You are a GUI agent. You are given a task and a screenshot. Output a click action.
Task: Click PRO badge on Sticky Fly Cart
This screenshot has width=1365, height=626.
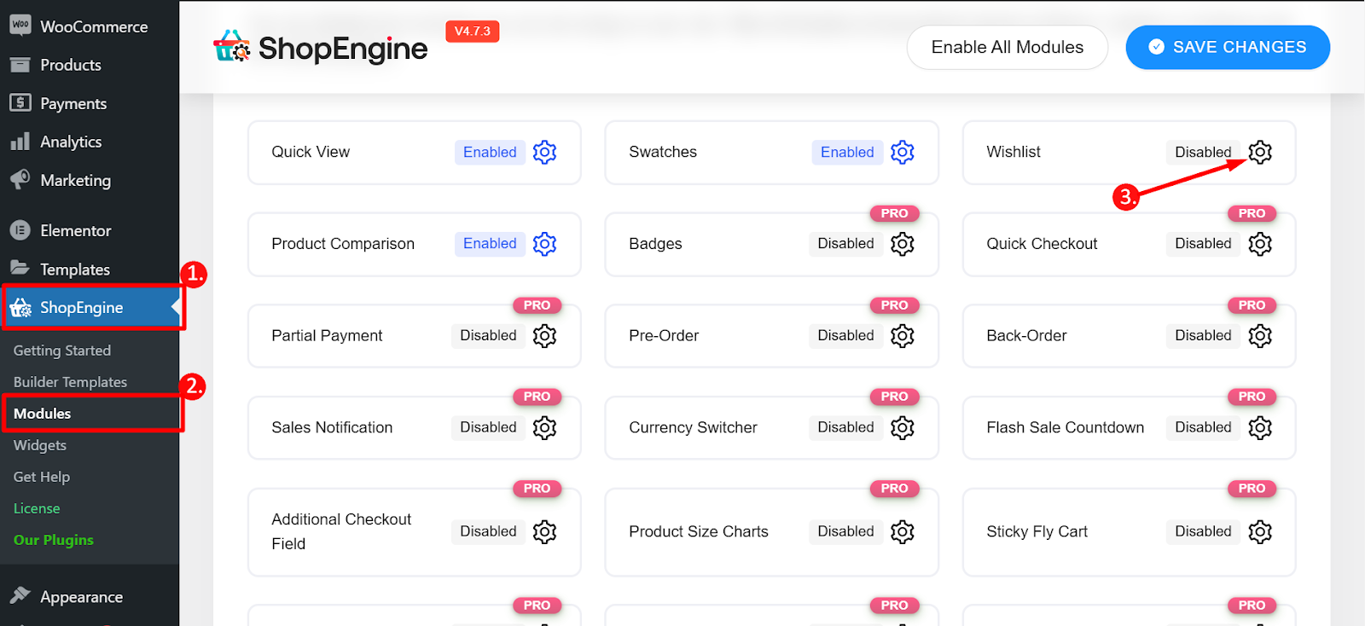1252,489
